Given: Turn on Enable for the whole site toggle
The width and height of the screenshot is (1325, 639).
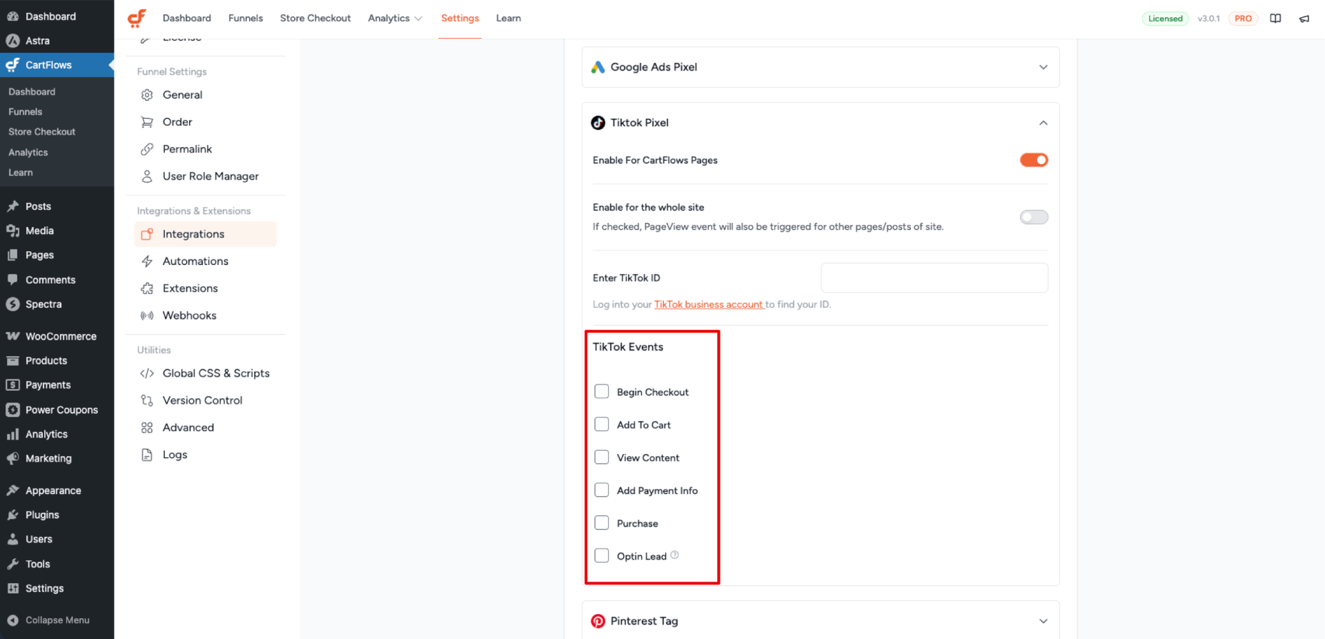Looking at the screenshot, I should point(1034,217).
